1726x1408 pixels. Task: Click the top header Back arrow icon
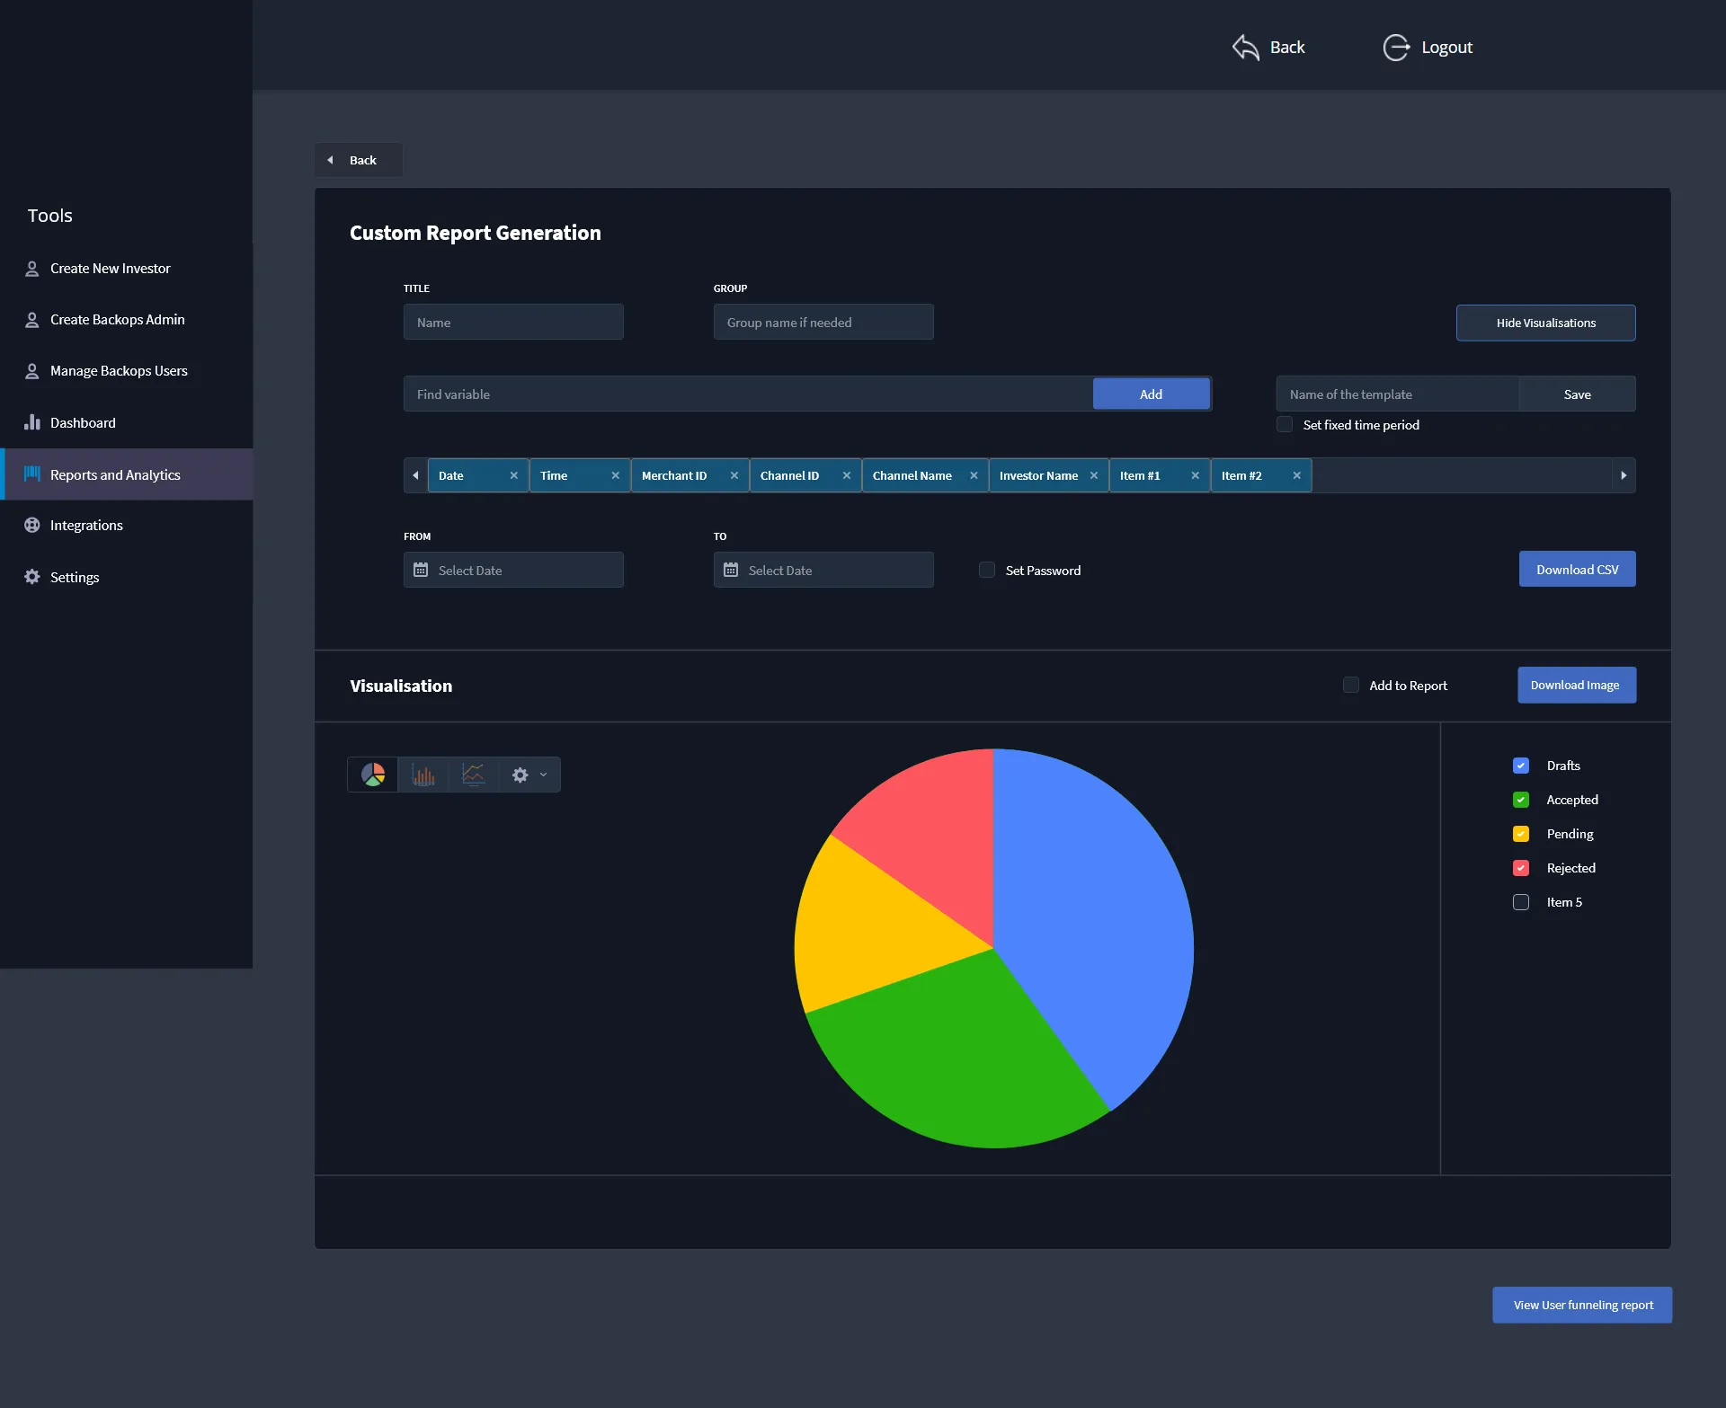1246,48
